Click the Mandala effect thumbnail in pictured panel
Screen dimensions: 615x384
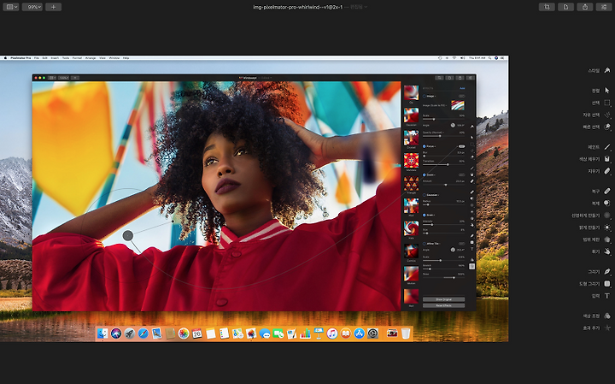(411, 160)
